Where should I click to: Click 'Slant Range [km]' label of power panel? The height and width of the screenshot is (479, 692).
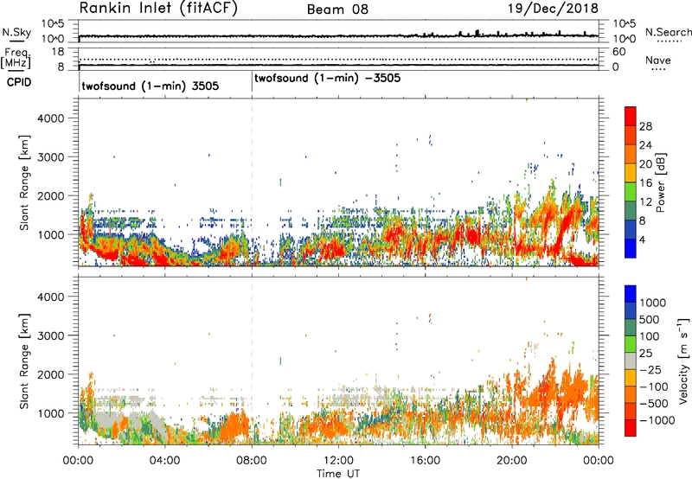tap(24, 182)
